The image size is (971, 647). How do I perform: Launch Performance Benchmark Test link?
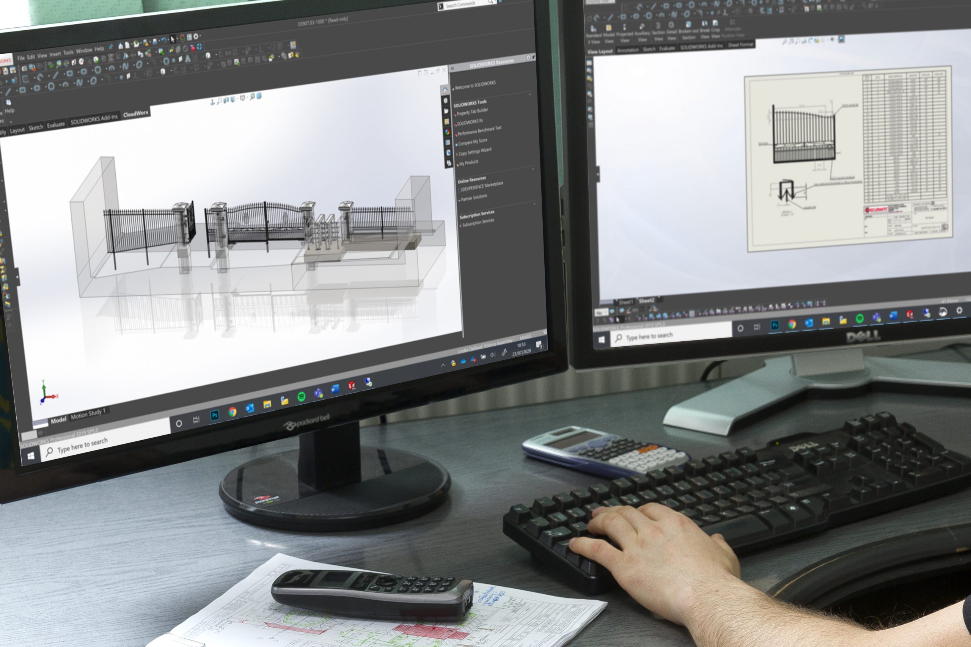[479, 131]
